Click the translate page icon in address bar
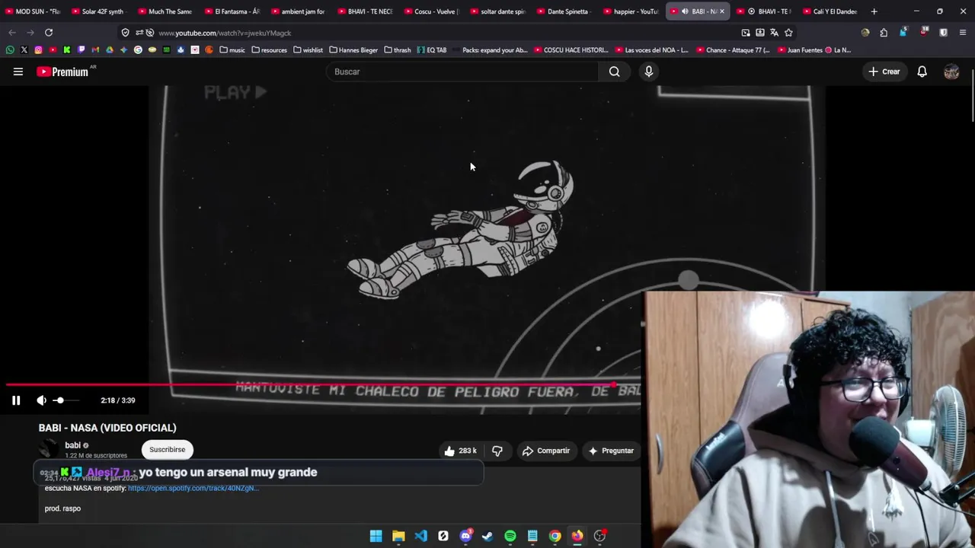975x548 pixels. click(774, 33)
